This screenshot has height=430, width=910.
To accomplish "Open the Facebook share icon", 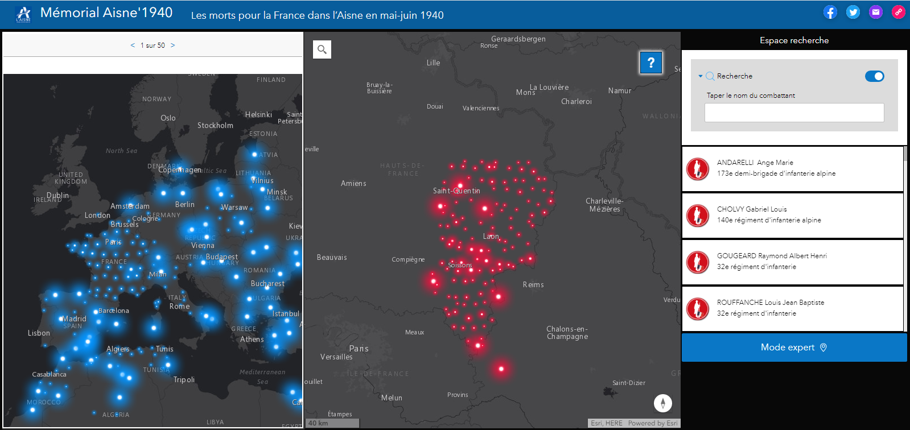I will coord(830,12).
